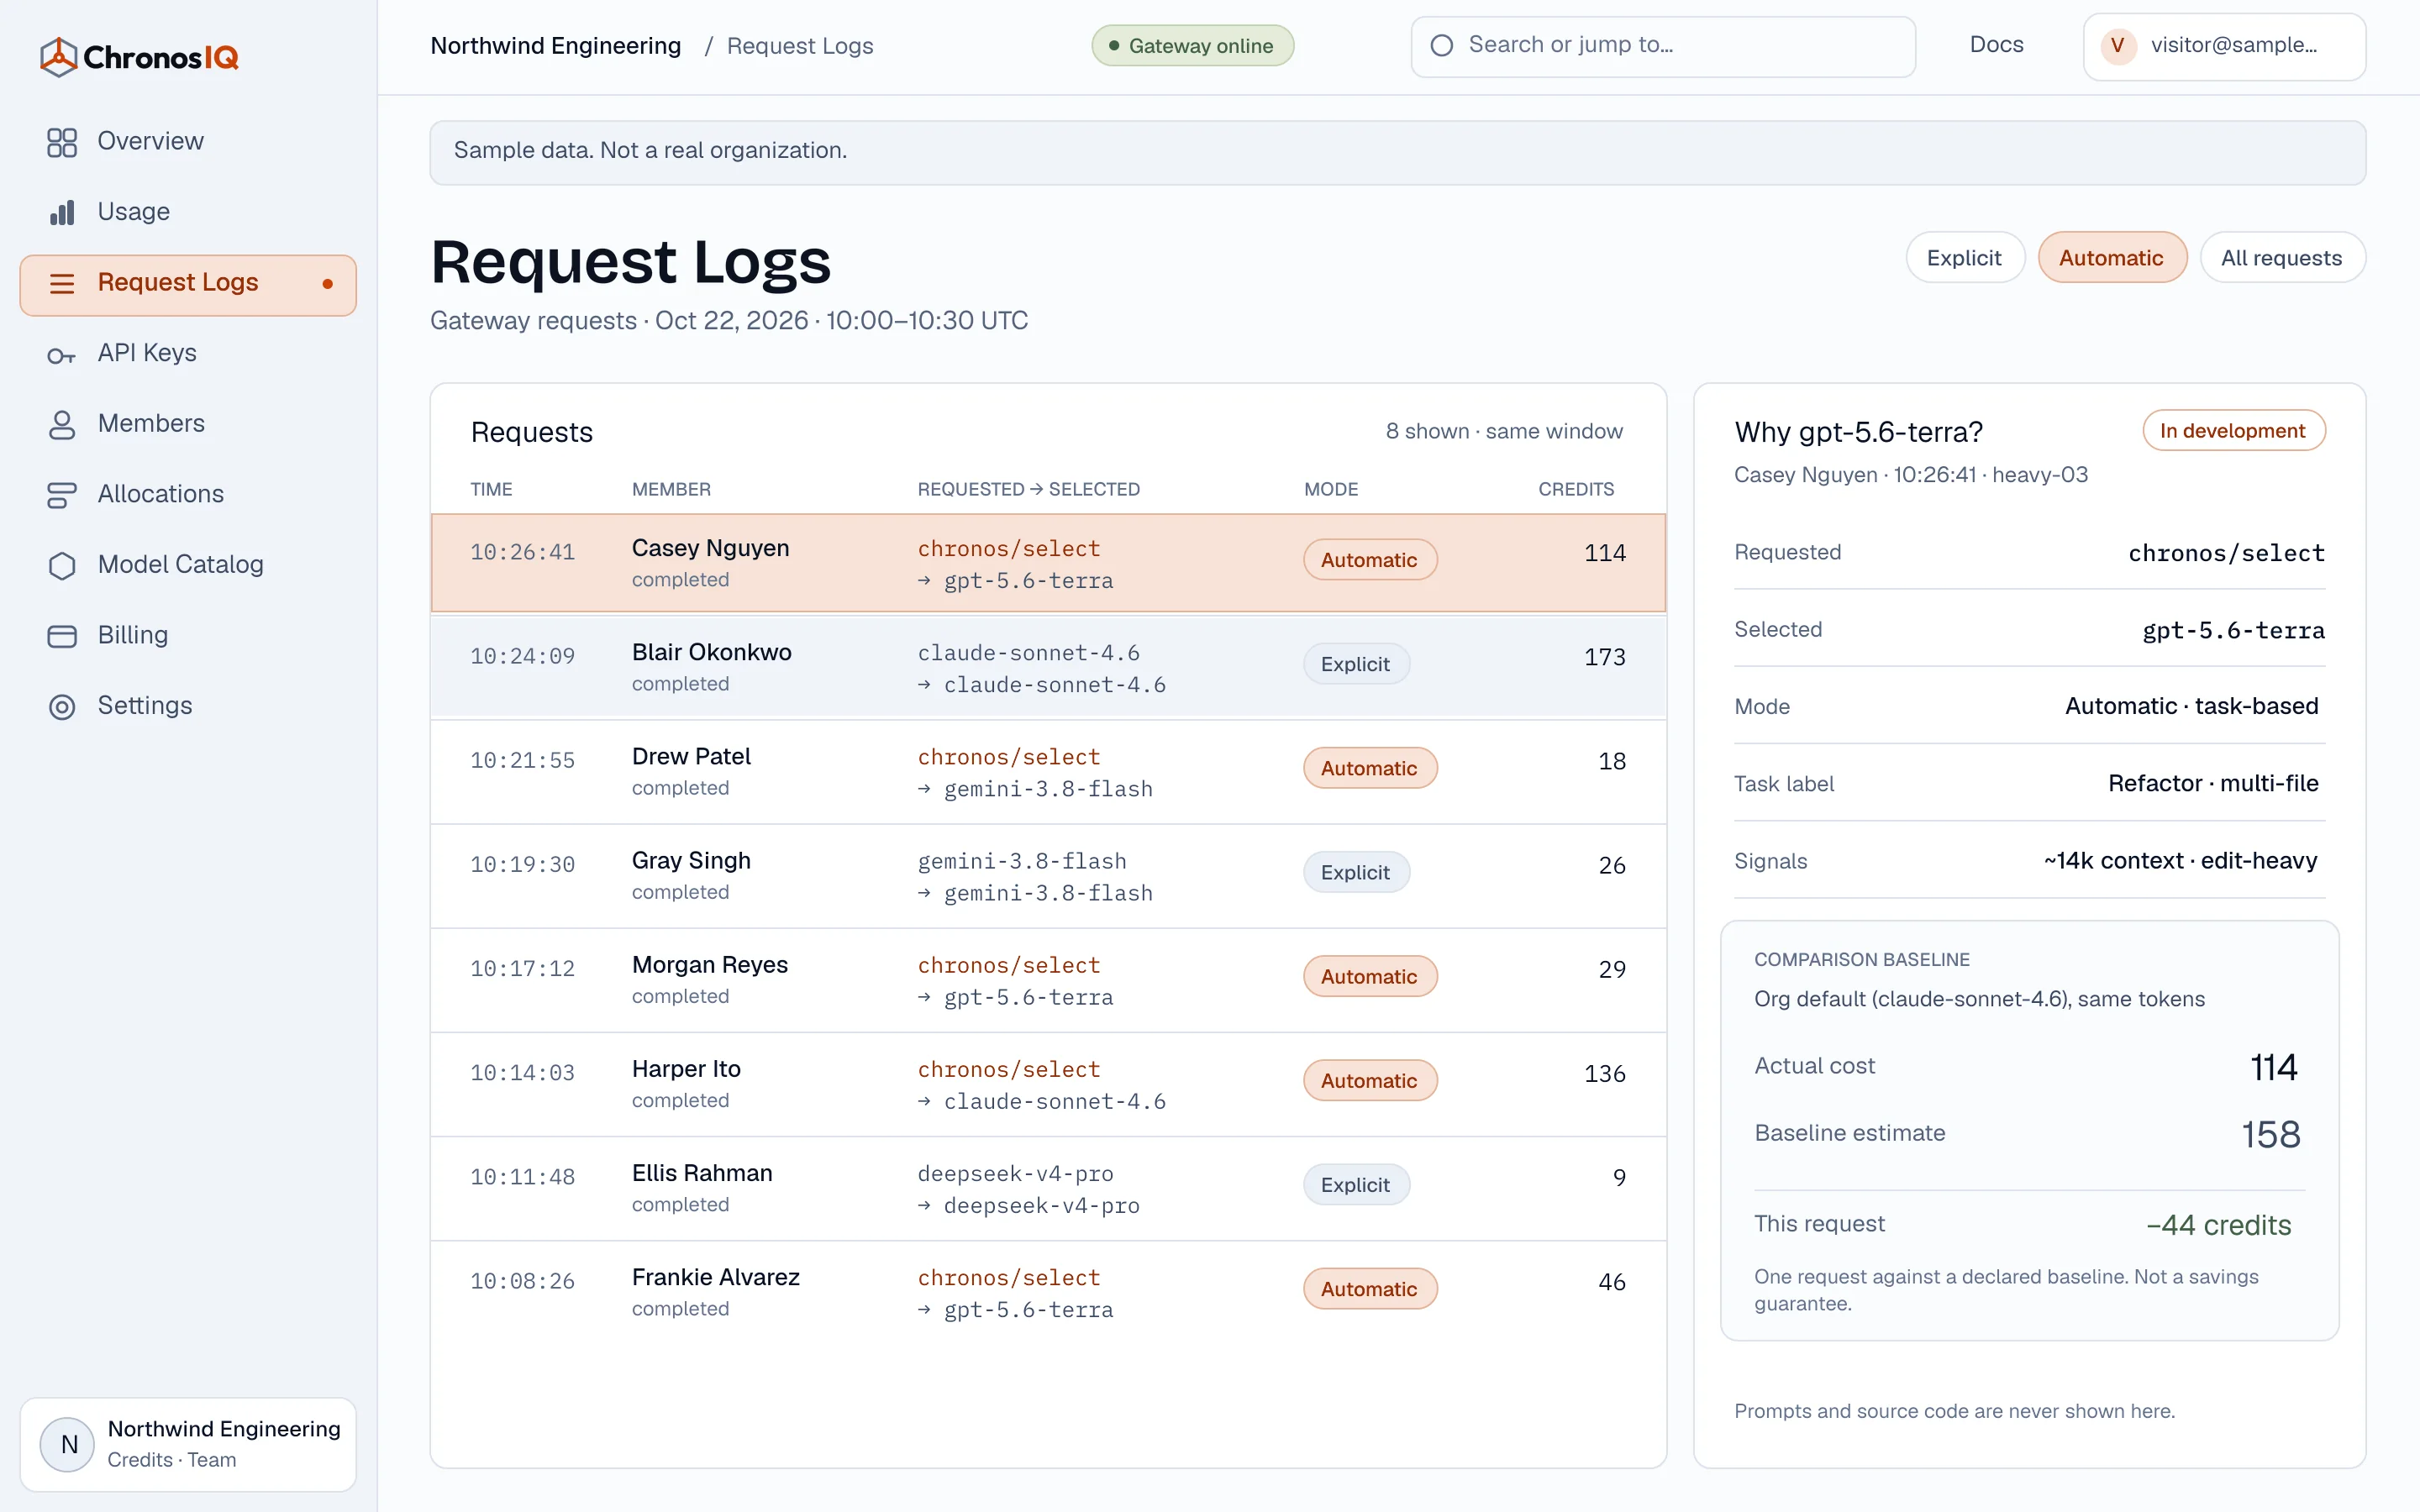Click Harper Ito's 136 credits value
Screen dimensions: 2420x1512
[1604, 1074]
